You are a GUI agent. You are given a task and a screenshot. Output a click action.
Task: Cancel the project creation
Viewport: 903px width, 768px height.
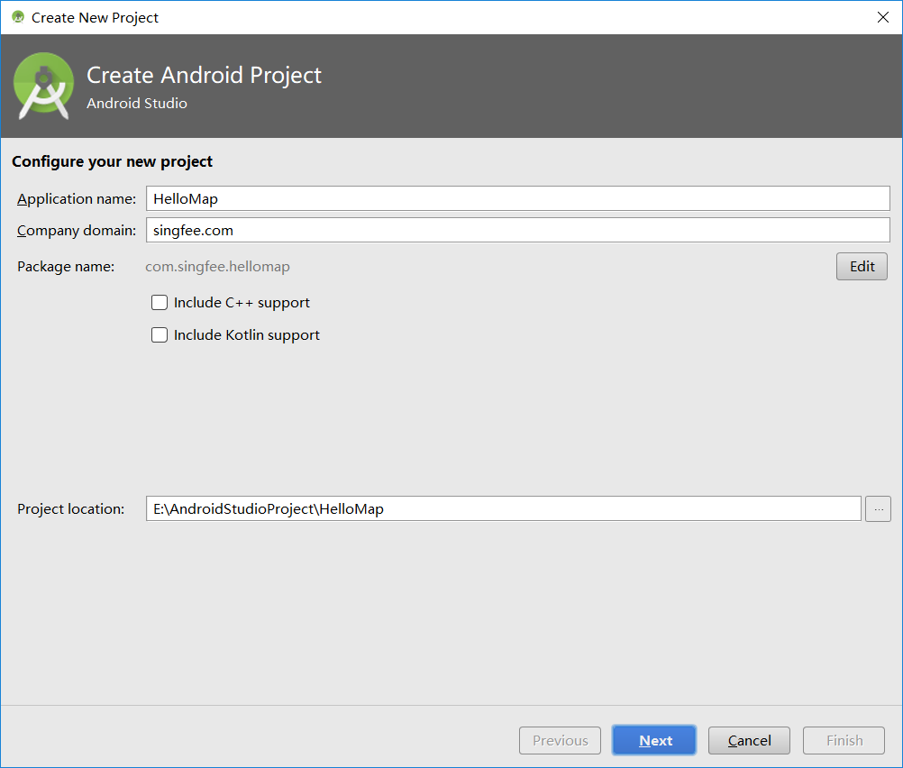pyautogui.click(x=749, y=740)
